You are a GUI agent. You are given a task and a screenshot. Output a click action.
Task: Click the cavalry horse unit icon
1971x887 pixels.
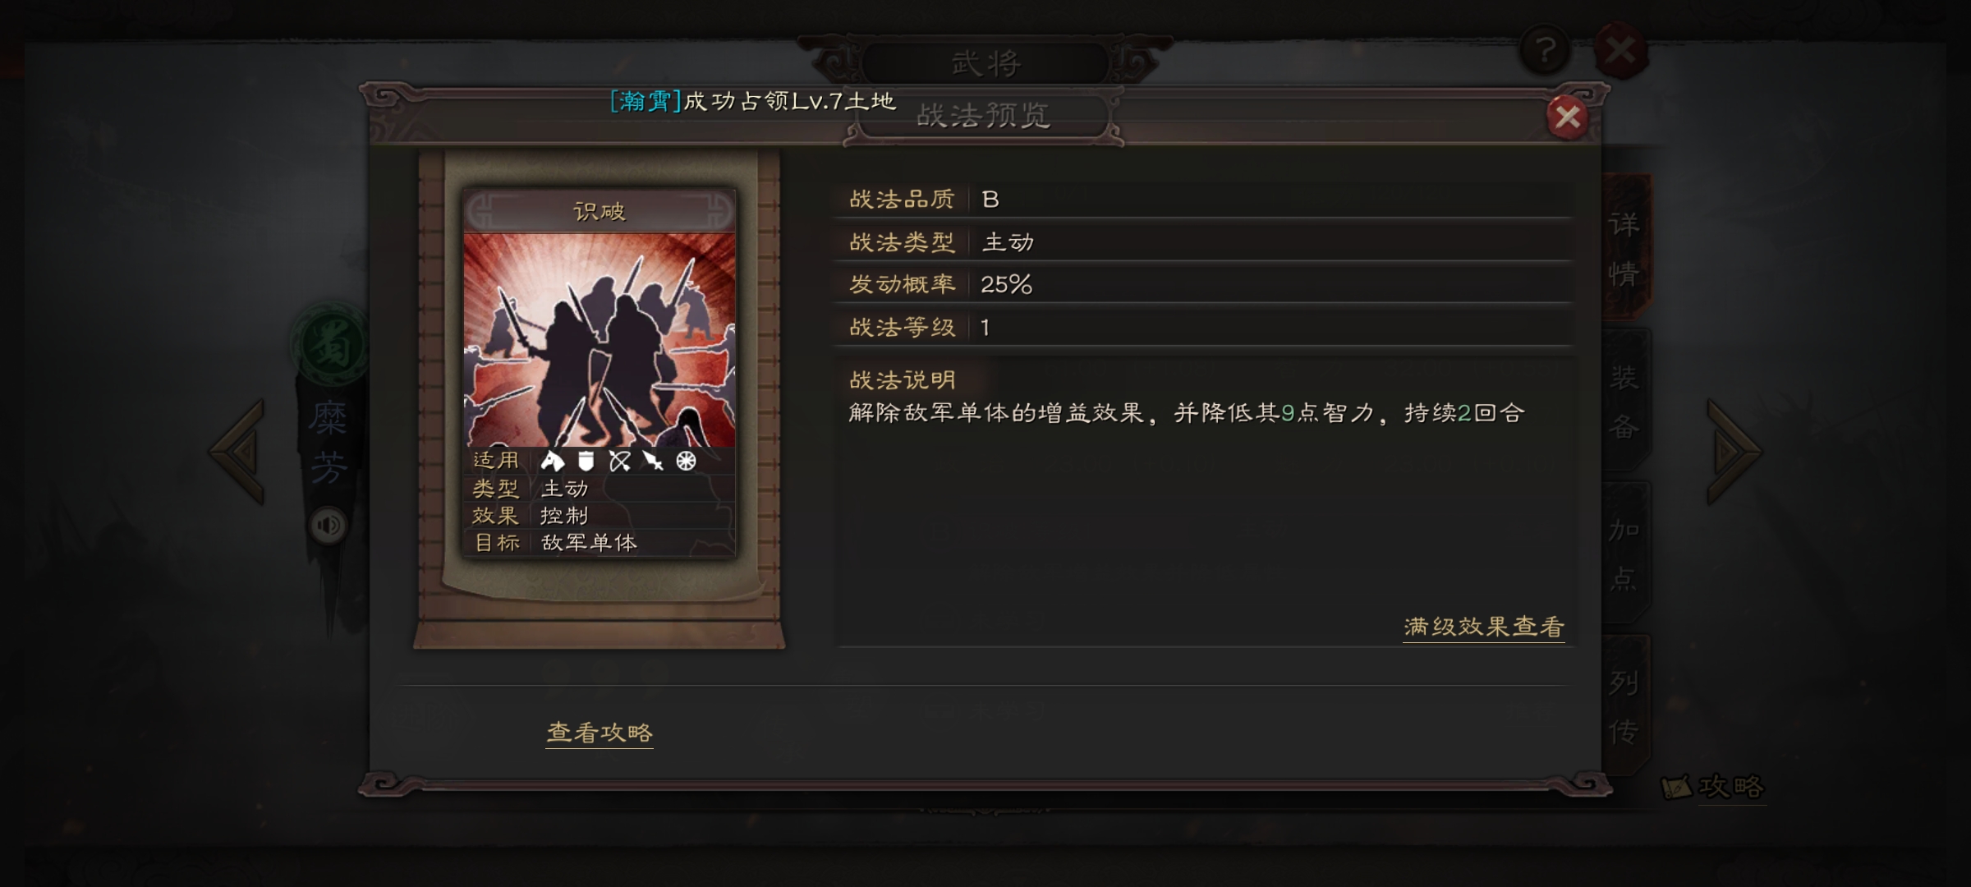click(553, 461)
